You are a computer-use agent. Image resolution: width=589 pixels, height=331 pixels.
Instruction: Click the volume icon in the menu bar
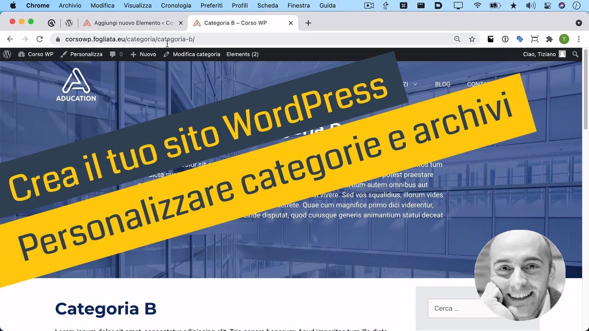coord(530,5)
